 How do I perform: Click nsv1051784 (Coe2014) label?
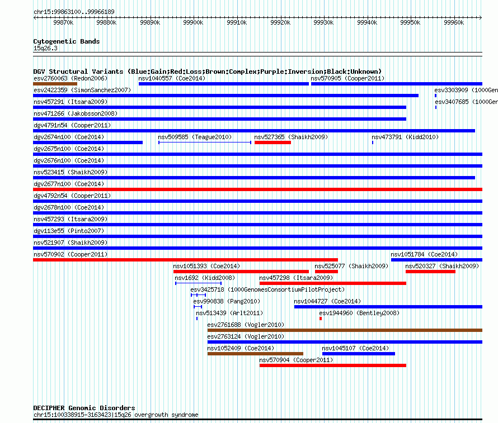coord(424,254)
